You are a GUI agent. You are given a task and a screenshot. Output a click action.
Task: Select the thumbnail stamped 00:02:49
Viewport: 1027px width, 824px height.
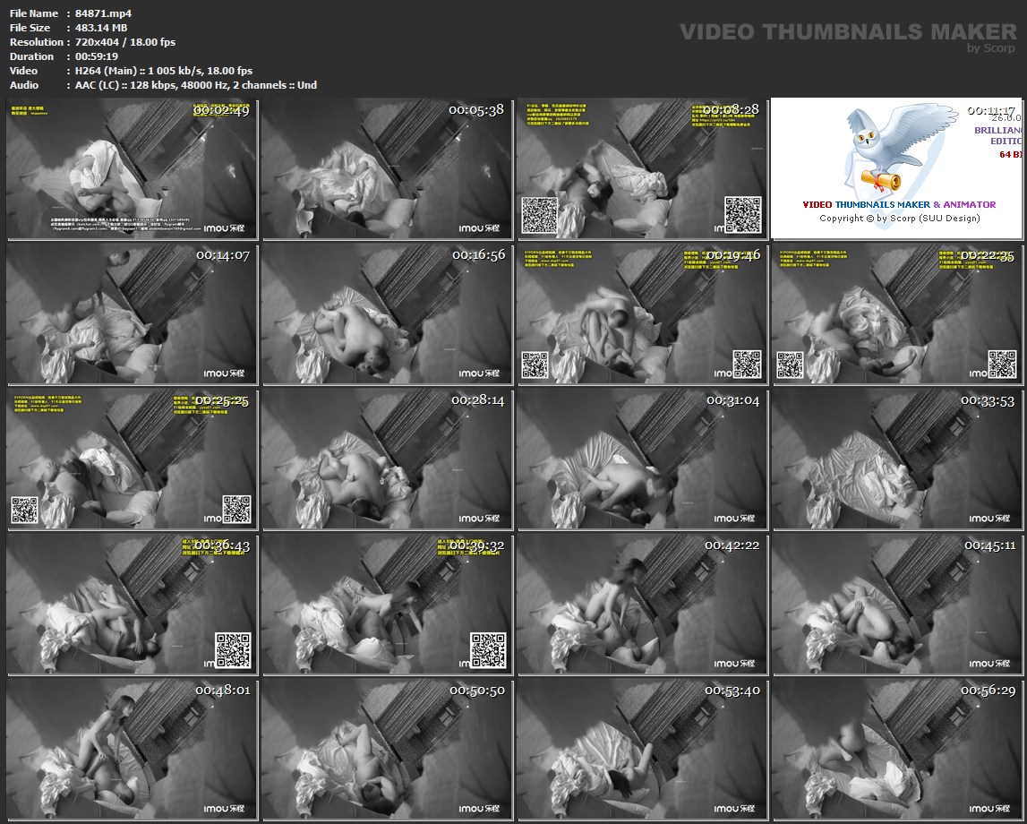click(132, 168)
